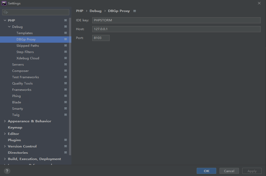Click the PHP breadcrumb link

pyautogui.click(x=80, y=11)
